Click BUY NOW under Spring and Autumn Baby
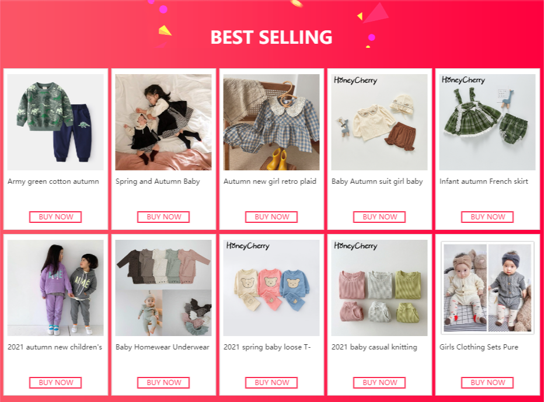 (x=163, y=217)
